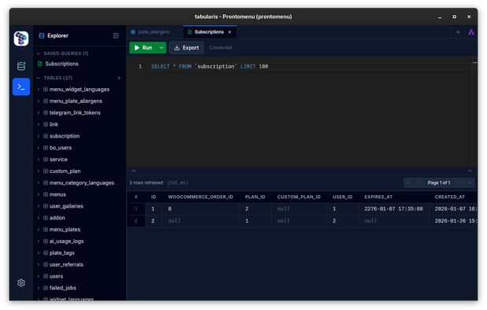Image resolution: width=487 pixels, height=310 pixels.
Task: Click into the SQL editor query line
Action: tap(210, 66)
